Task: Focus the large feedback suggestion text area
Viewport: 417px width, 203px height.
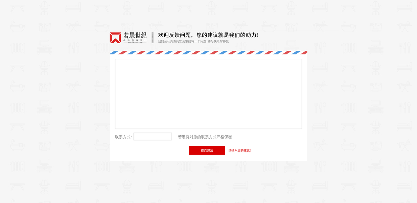Action: tap(208, 94)
